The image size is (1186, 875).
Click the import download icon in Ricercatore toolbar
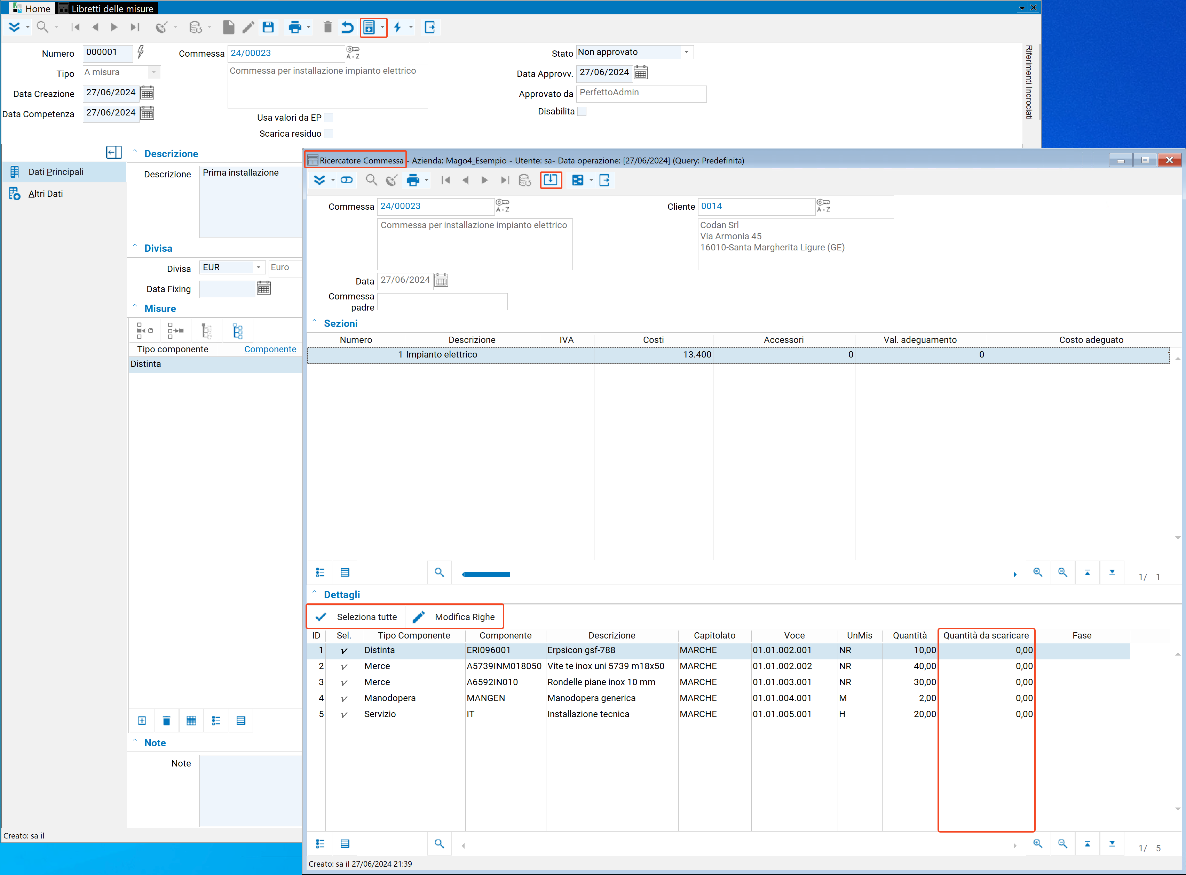[551, 180]
